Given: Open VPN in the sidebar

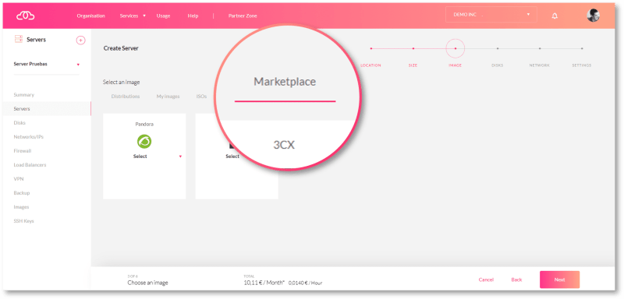Looking at the screenshot, I should click(x=19, y=179).
